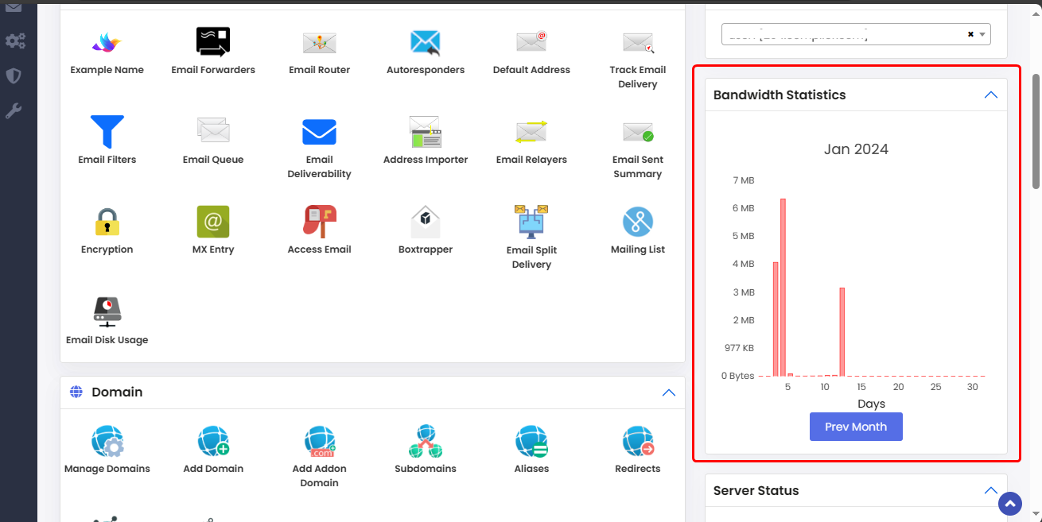This screenshot has width=1042, height=522.
Task: Open the user selection dropdown arrow
Action: coord(982,34)
